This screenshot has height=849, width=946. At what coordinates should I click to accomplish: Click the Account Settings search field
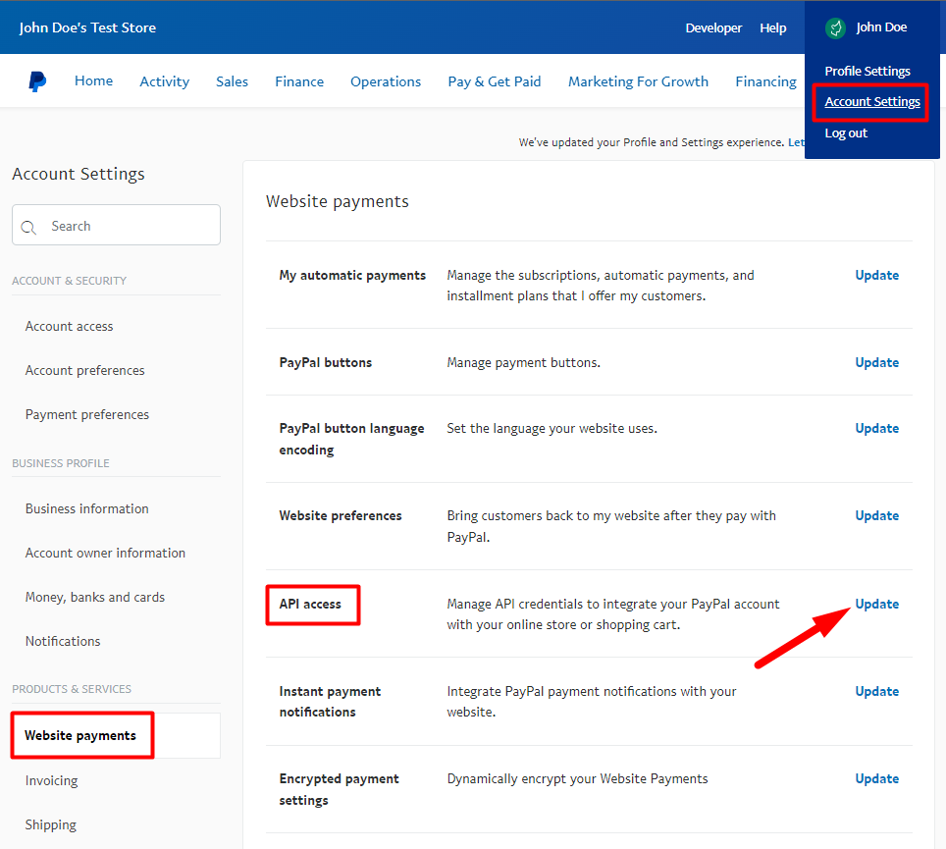pos(116,225)
